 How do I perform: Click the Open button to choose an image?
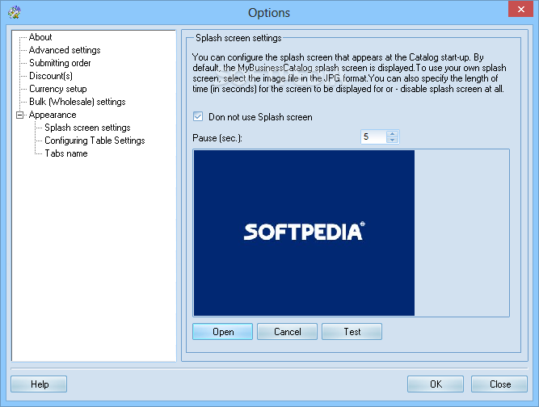tap(222, 332)
